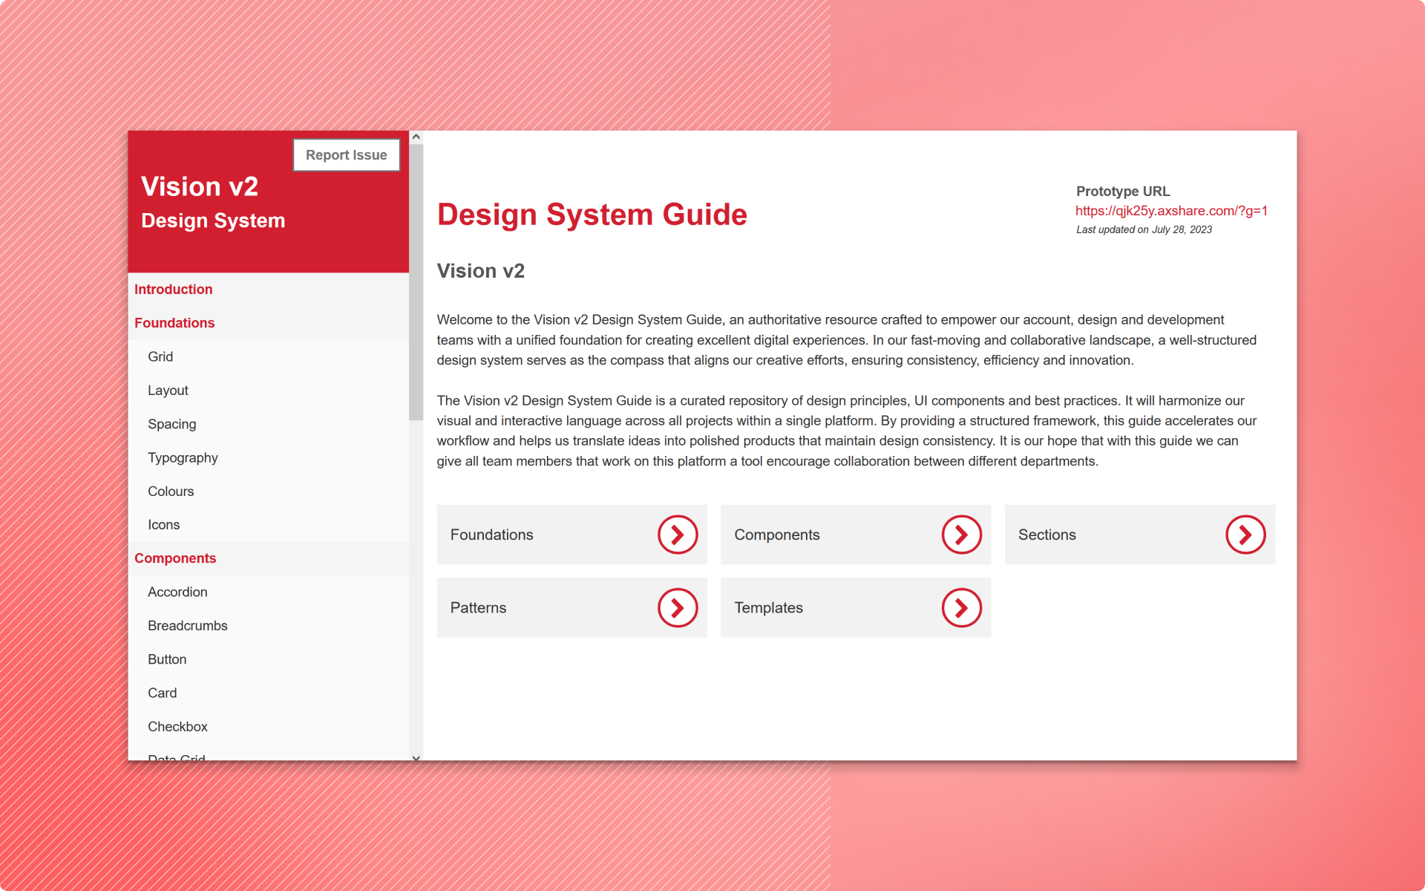Click the Foundations card arrow icon
Viewport: 1425px width, 891px height.
click(x=677, y=535)
